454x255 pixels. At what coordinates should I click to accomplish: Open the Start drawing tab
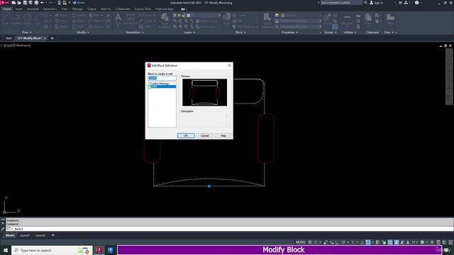9,38
